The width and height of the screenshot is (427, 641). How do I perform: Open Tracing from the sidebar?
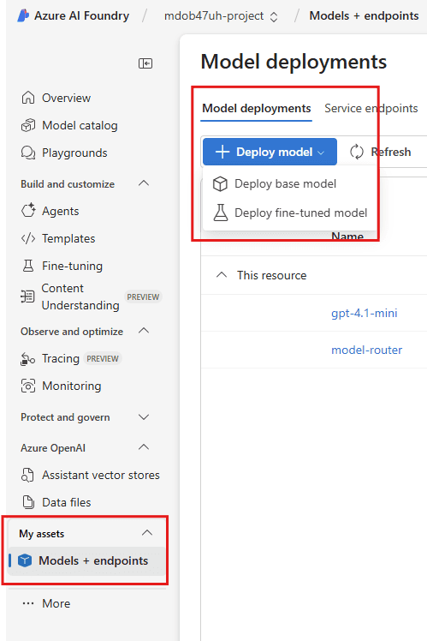[x=61, y=358]
